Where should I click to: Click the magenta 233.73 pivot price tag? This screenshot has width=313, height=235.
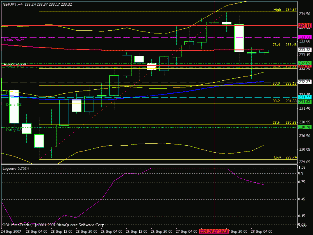click(x=305, y=37)
